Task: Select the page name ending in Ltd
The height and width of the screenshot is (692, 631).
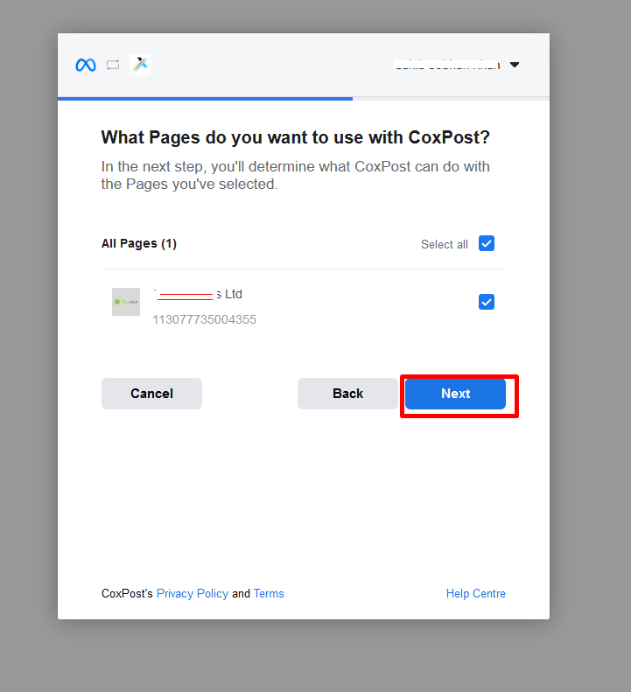Action: pos(198,294)
